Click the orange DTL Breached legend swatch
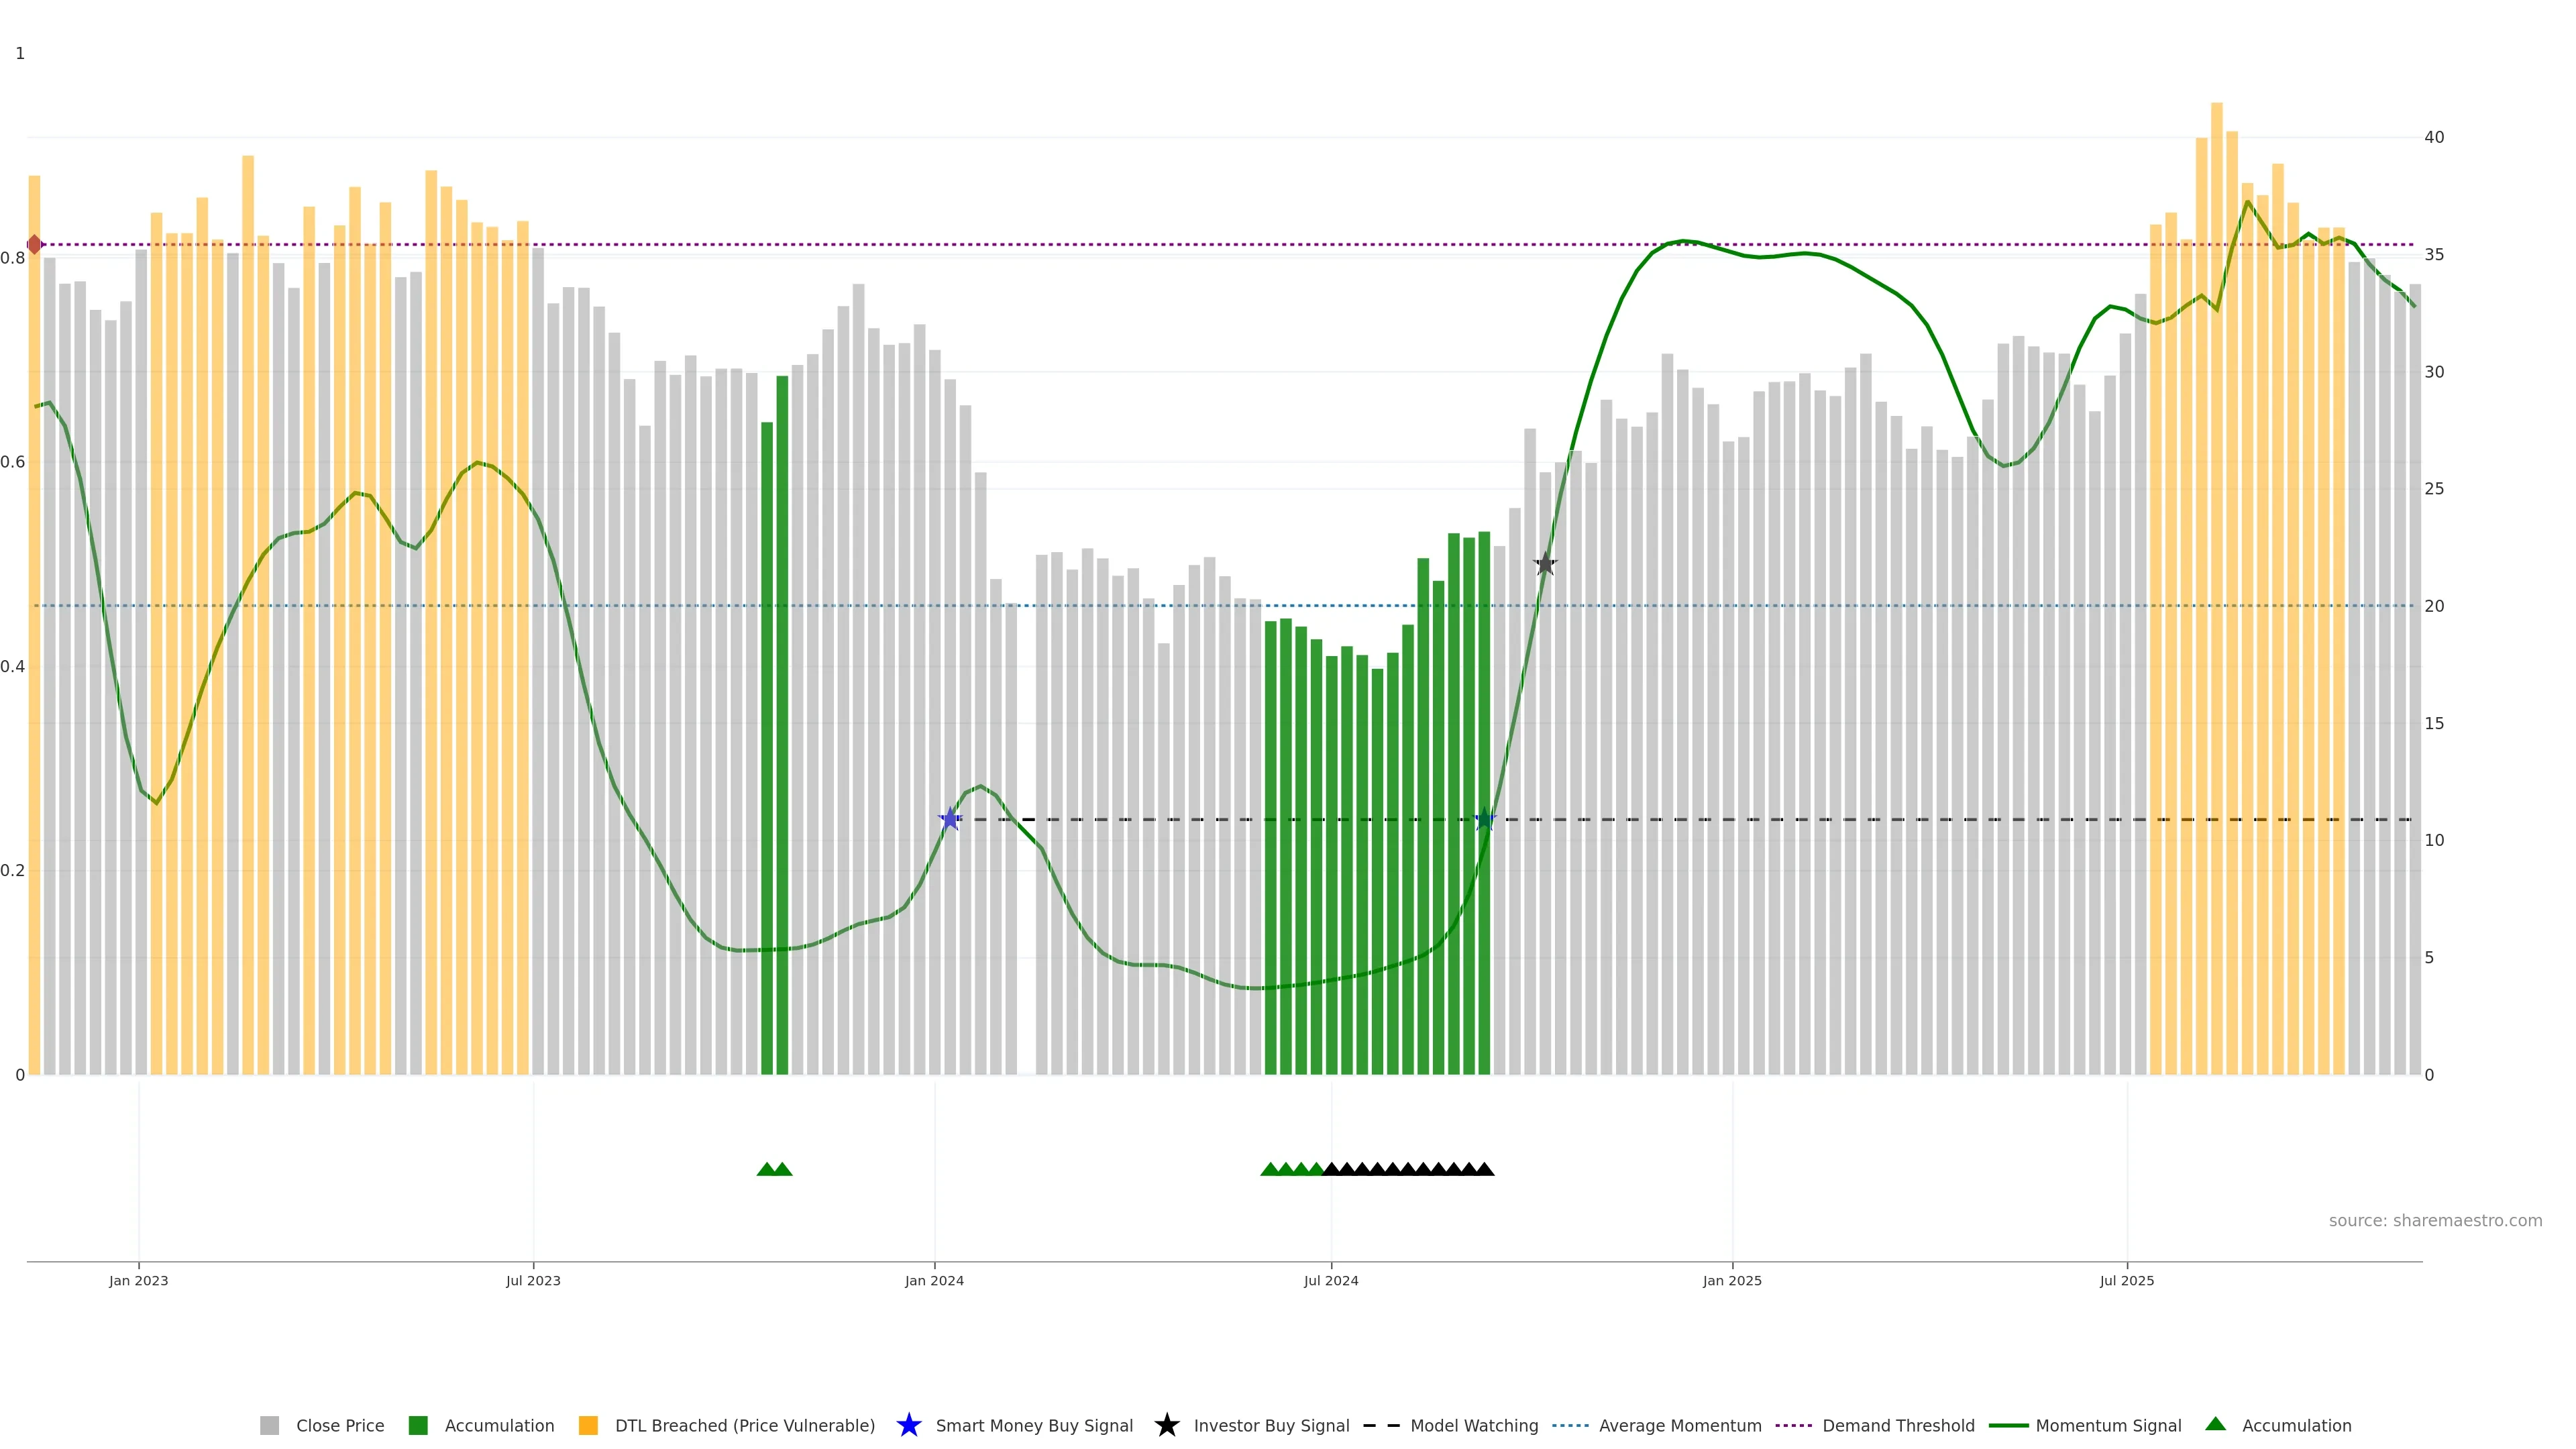Viewport: 2576px width, 1449px height. pyautogui.click(x=588, y=1425)
